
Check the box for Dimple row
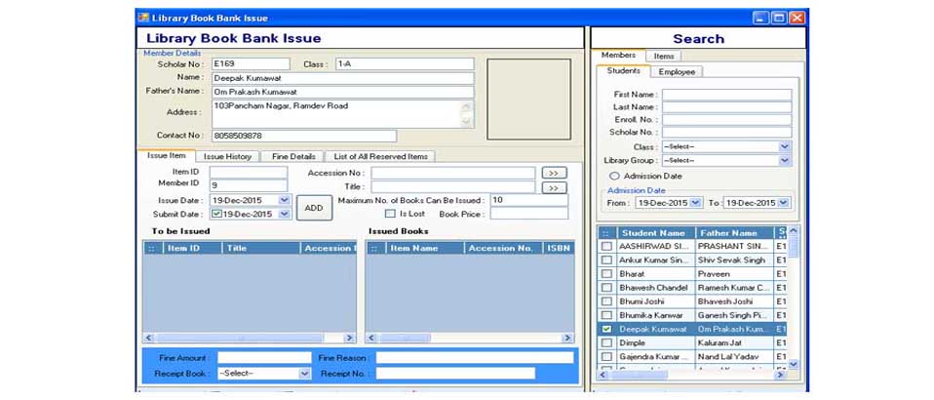605,342
